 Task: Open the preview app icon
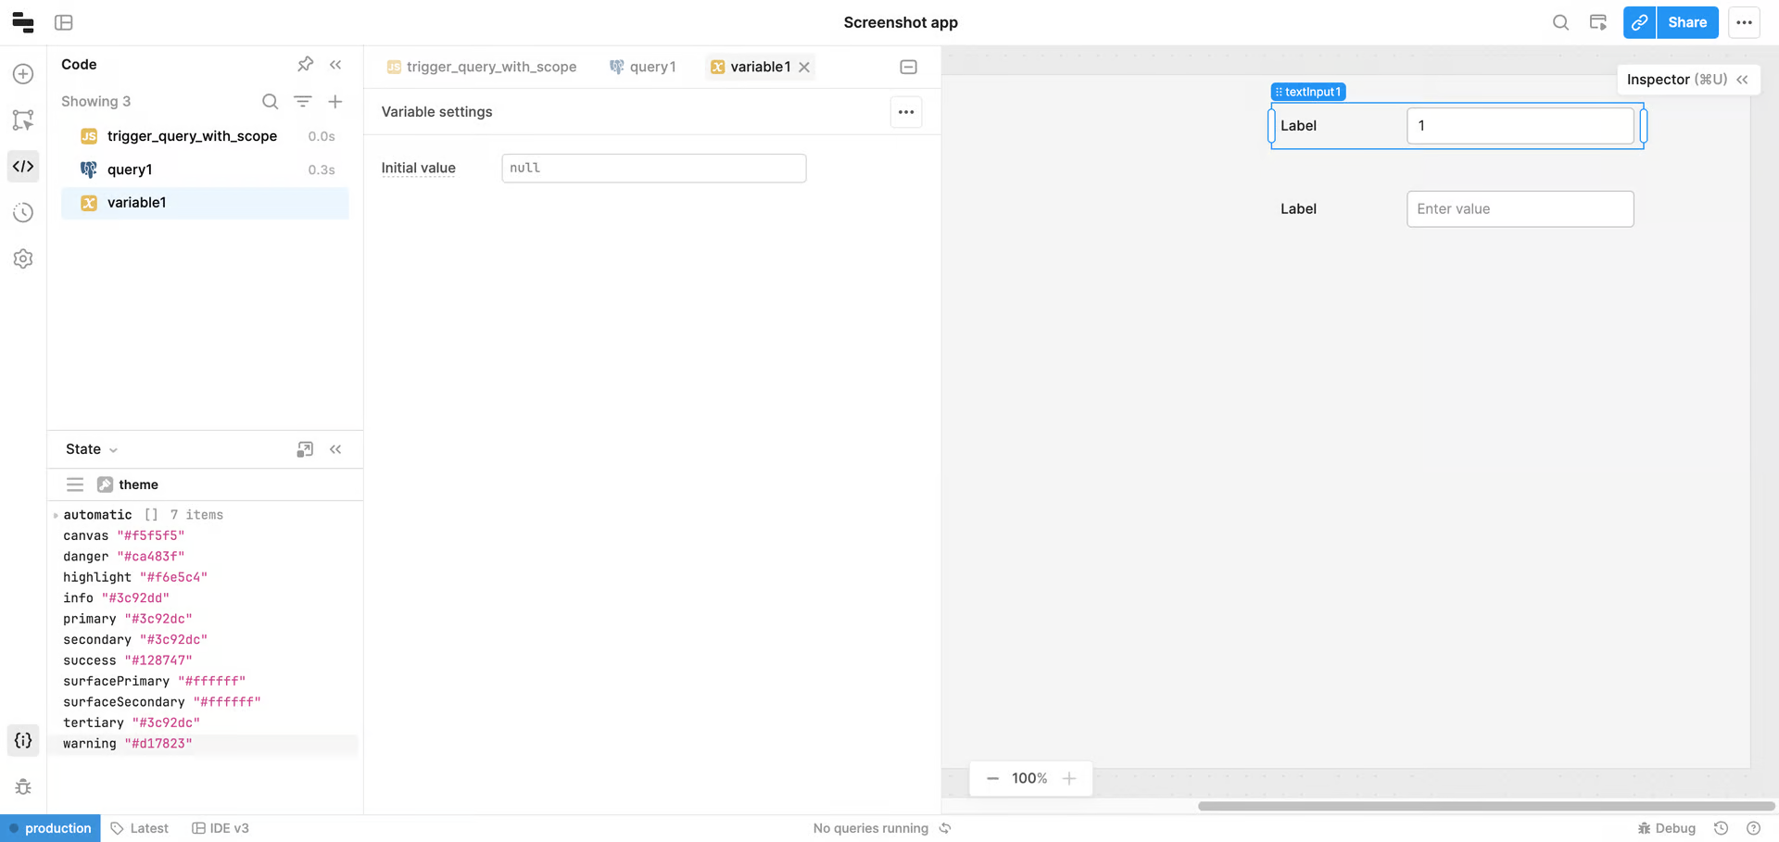[1598, 22]
